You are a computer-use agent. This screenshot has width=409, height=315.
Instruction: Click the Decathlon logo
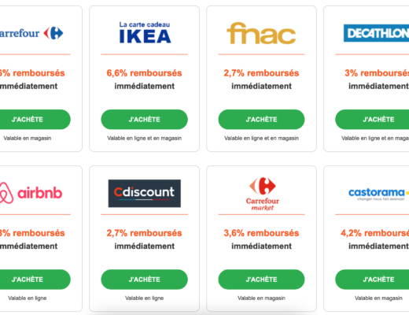pos(376,33)
